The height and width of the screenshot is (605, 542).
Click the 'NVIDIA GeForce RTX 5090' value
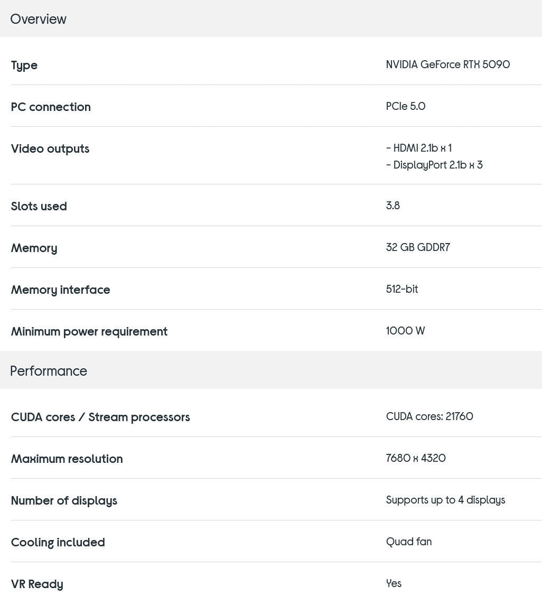pyautogui.click(x=448, y=64)
